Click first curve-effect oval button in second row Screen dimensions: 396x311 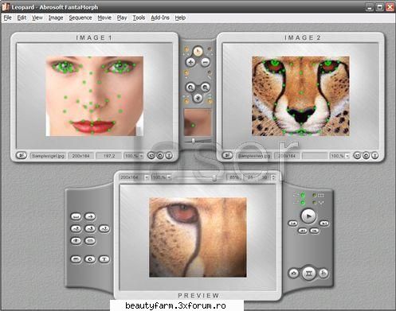tap(76, 228)
